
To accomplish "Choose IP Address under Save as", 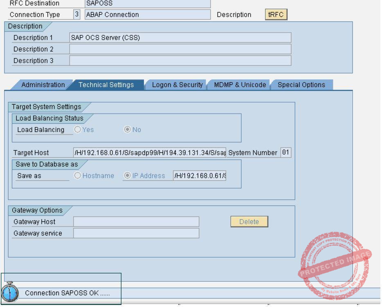I will 127,176.
